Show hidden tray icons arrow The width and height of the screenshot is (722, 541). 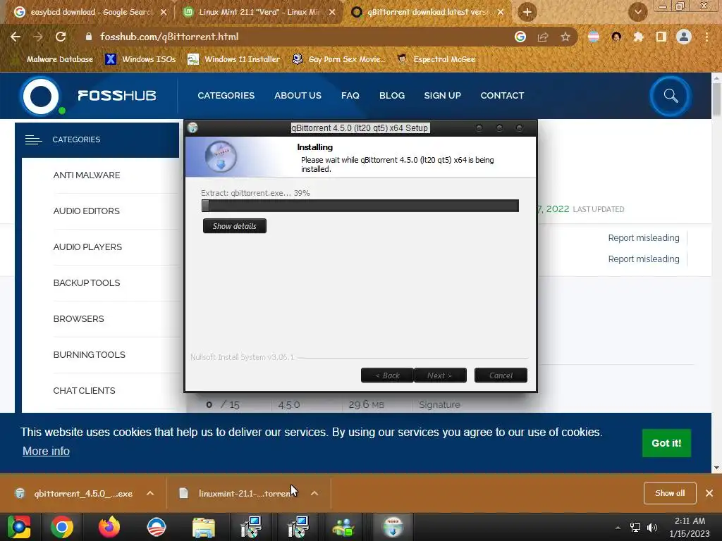(x=618, y=528)
